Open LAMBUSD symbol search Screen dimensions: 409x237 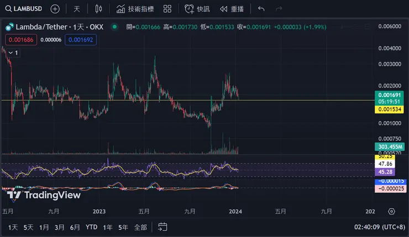tap(23, 9)
